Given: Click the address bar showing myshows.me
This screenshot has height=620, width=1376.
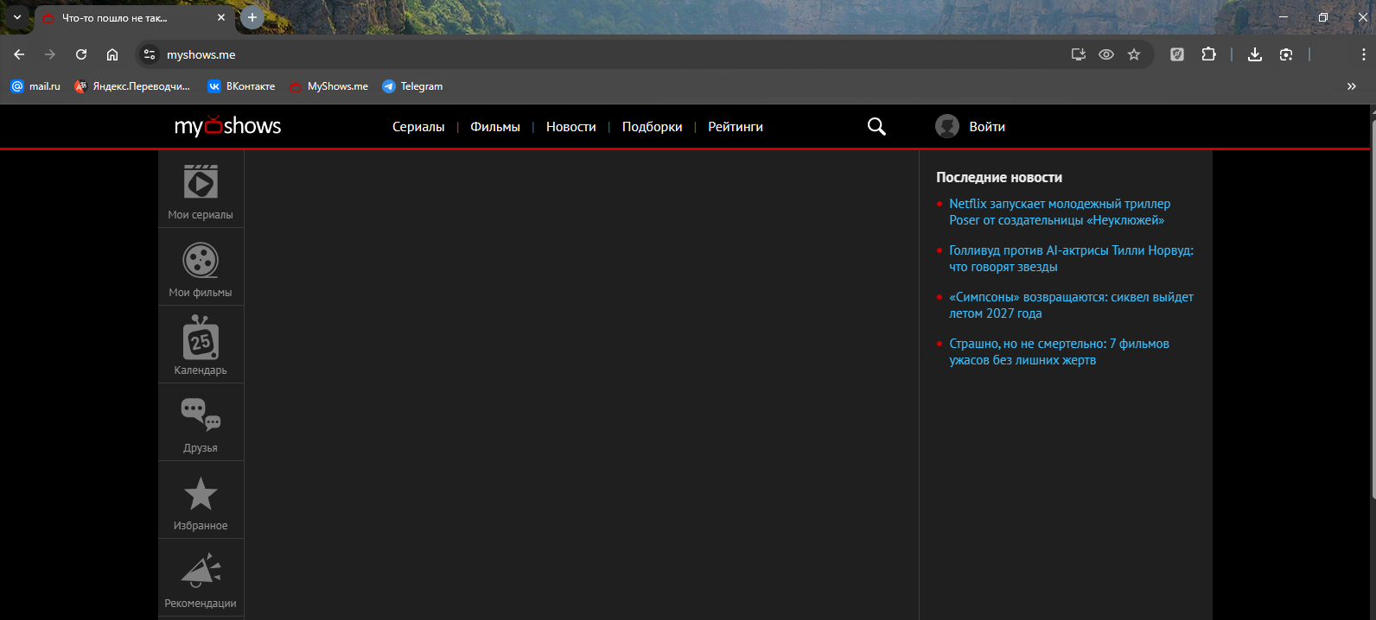Looking at the screenshot, I should point(605,54).
